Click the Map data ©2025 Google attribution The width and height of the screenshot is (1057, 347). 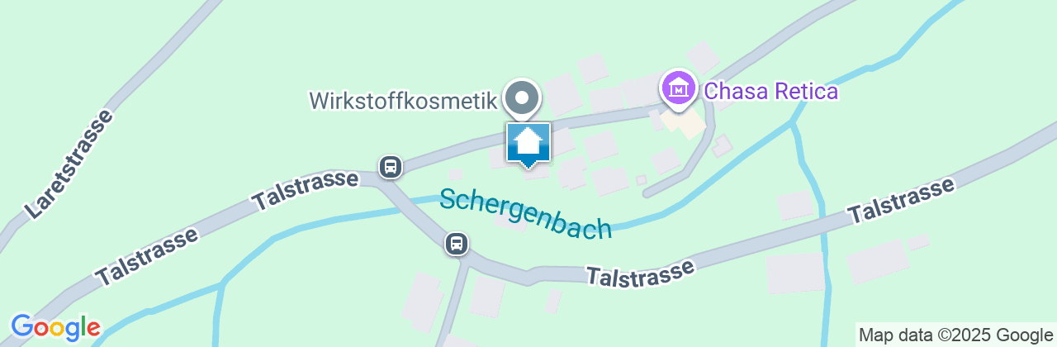tap(954, 335)
